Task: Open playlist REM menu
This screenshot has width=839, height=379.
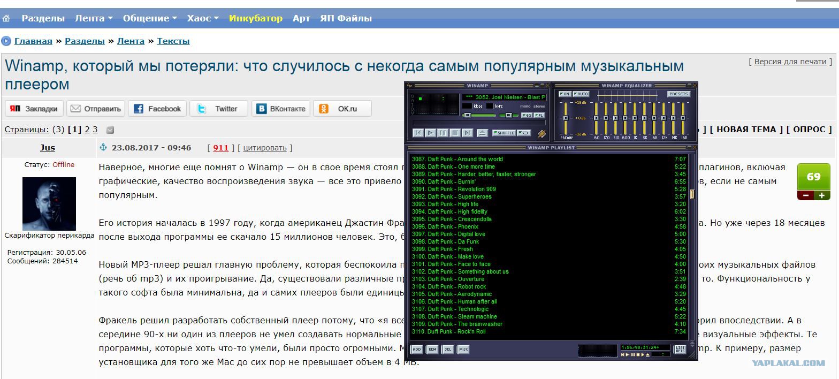Action: point(432,350)
